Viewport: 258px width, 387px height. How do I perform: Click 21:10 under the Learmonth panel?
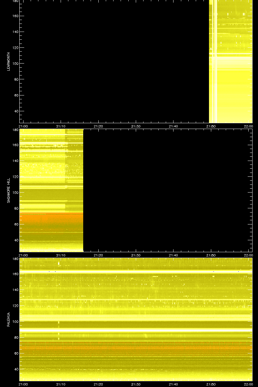pyautogui.click(x=61, y=126)
